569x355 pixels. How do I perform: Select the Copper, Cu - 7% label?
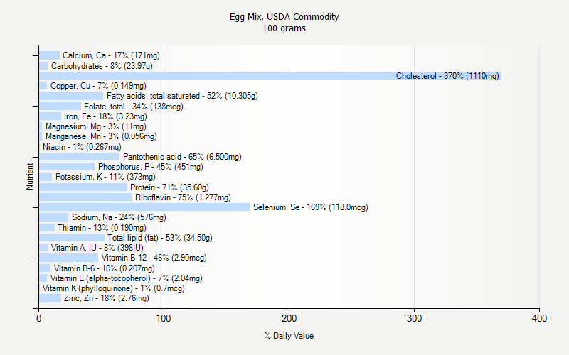tap(98, 86)
